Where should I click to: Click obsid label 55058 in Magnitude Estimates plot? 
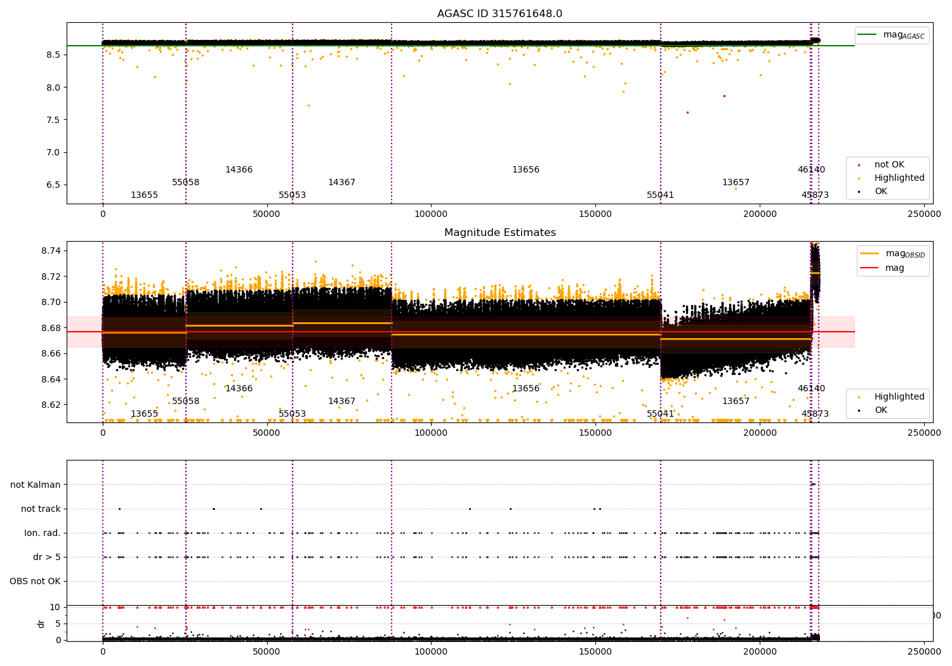[185, 402]
